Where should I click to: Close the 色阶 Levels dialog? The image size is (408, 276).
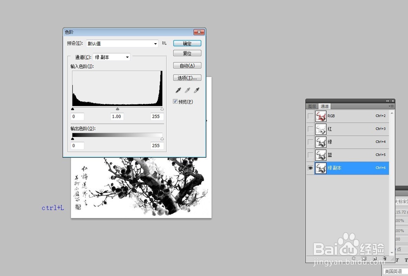tap(199, 32)
